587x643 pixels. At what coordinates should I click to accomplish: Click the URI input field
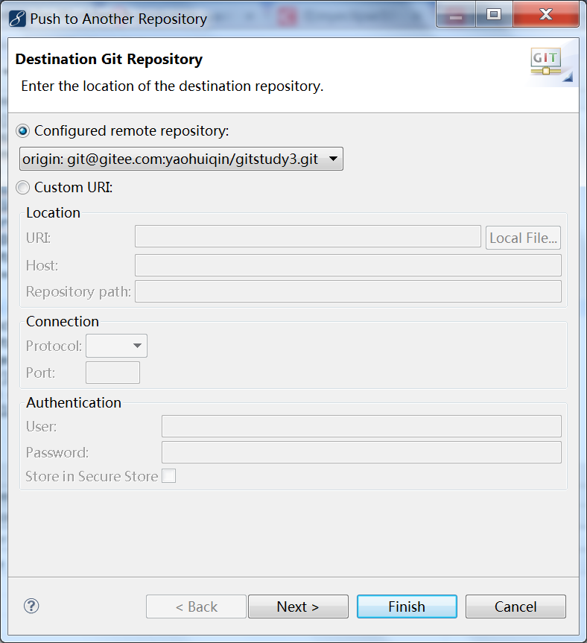[308, 236]
